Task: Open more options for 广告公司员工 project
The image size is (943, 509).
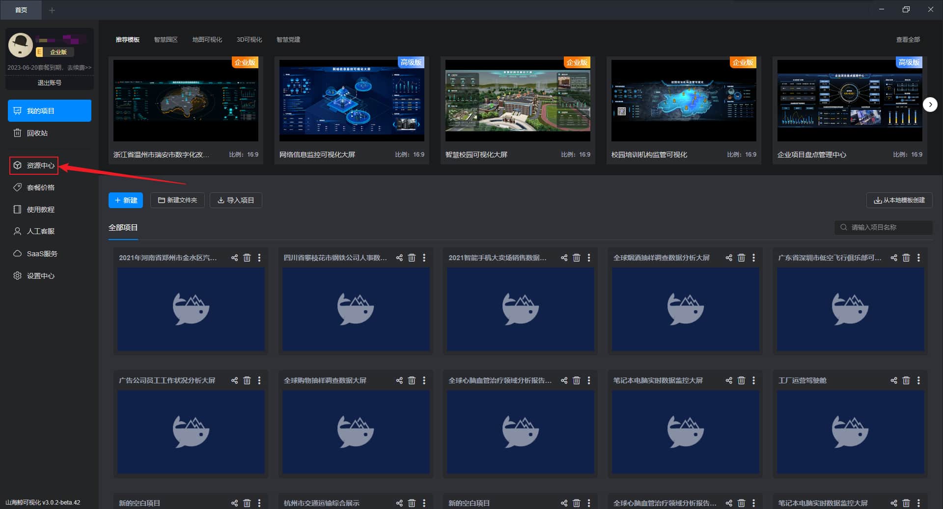Action: click(x=259, y=380)
